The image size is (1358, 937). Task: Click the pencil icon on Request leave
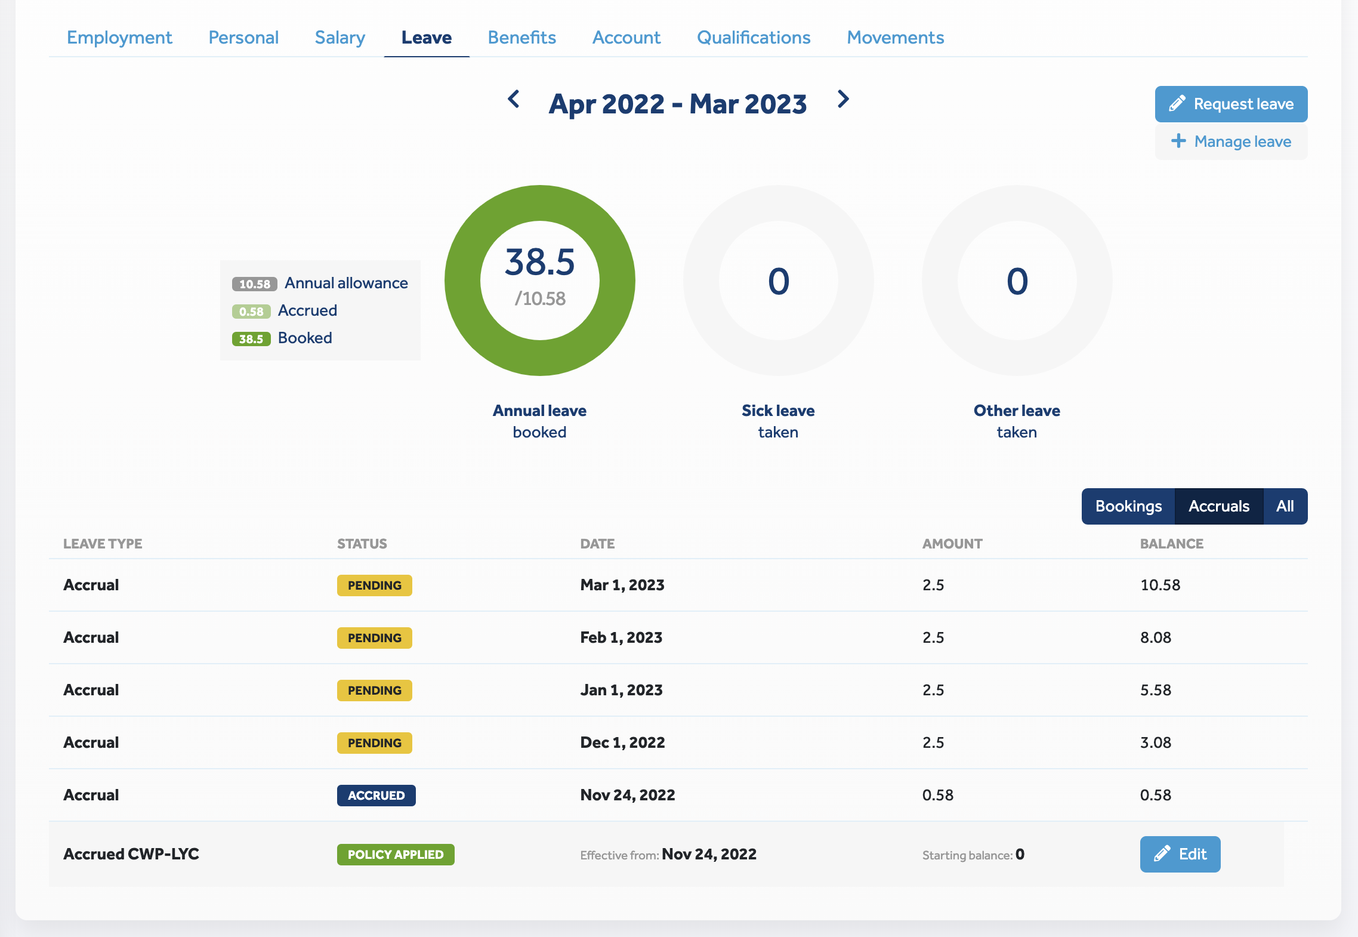pyautogui.click(x=1177, y=104)
